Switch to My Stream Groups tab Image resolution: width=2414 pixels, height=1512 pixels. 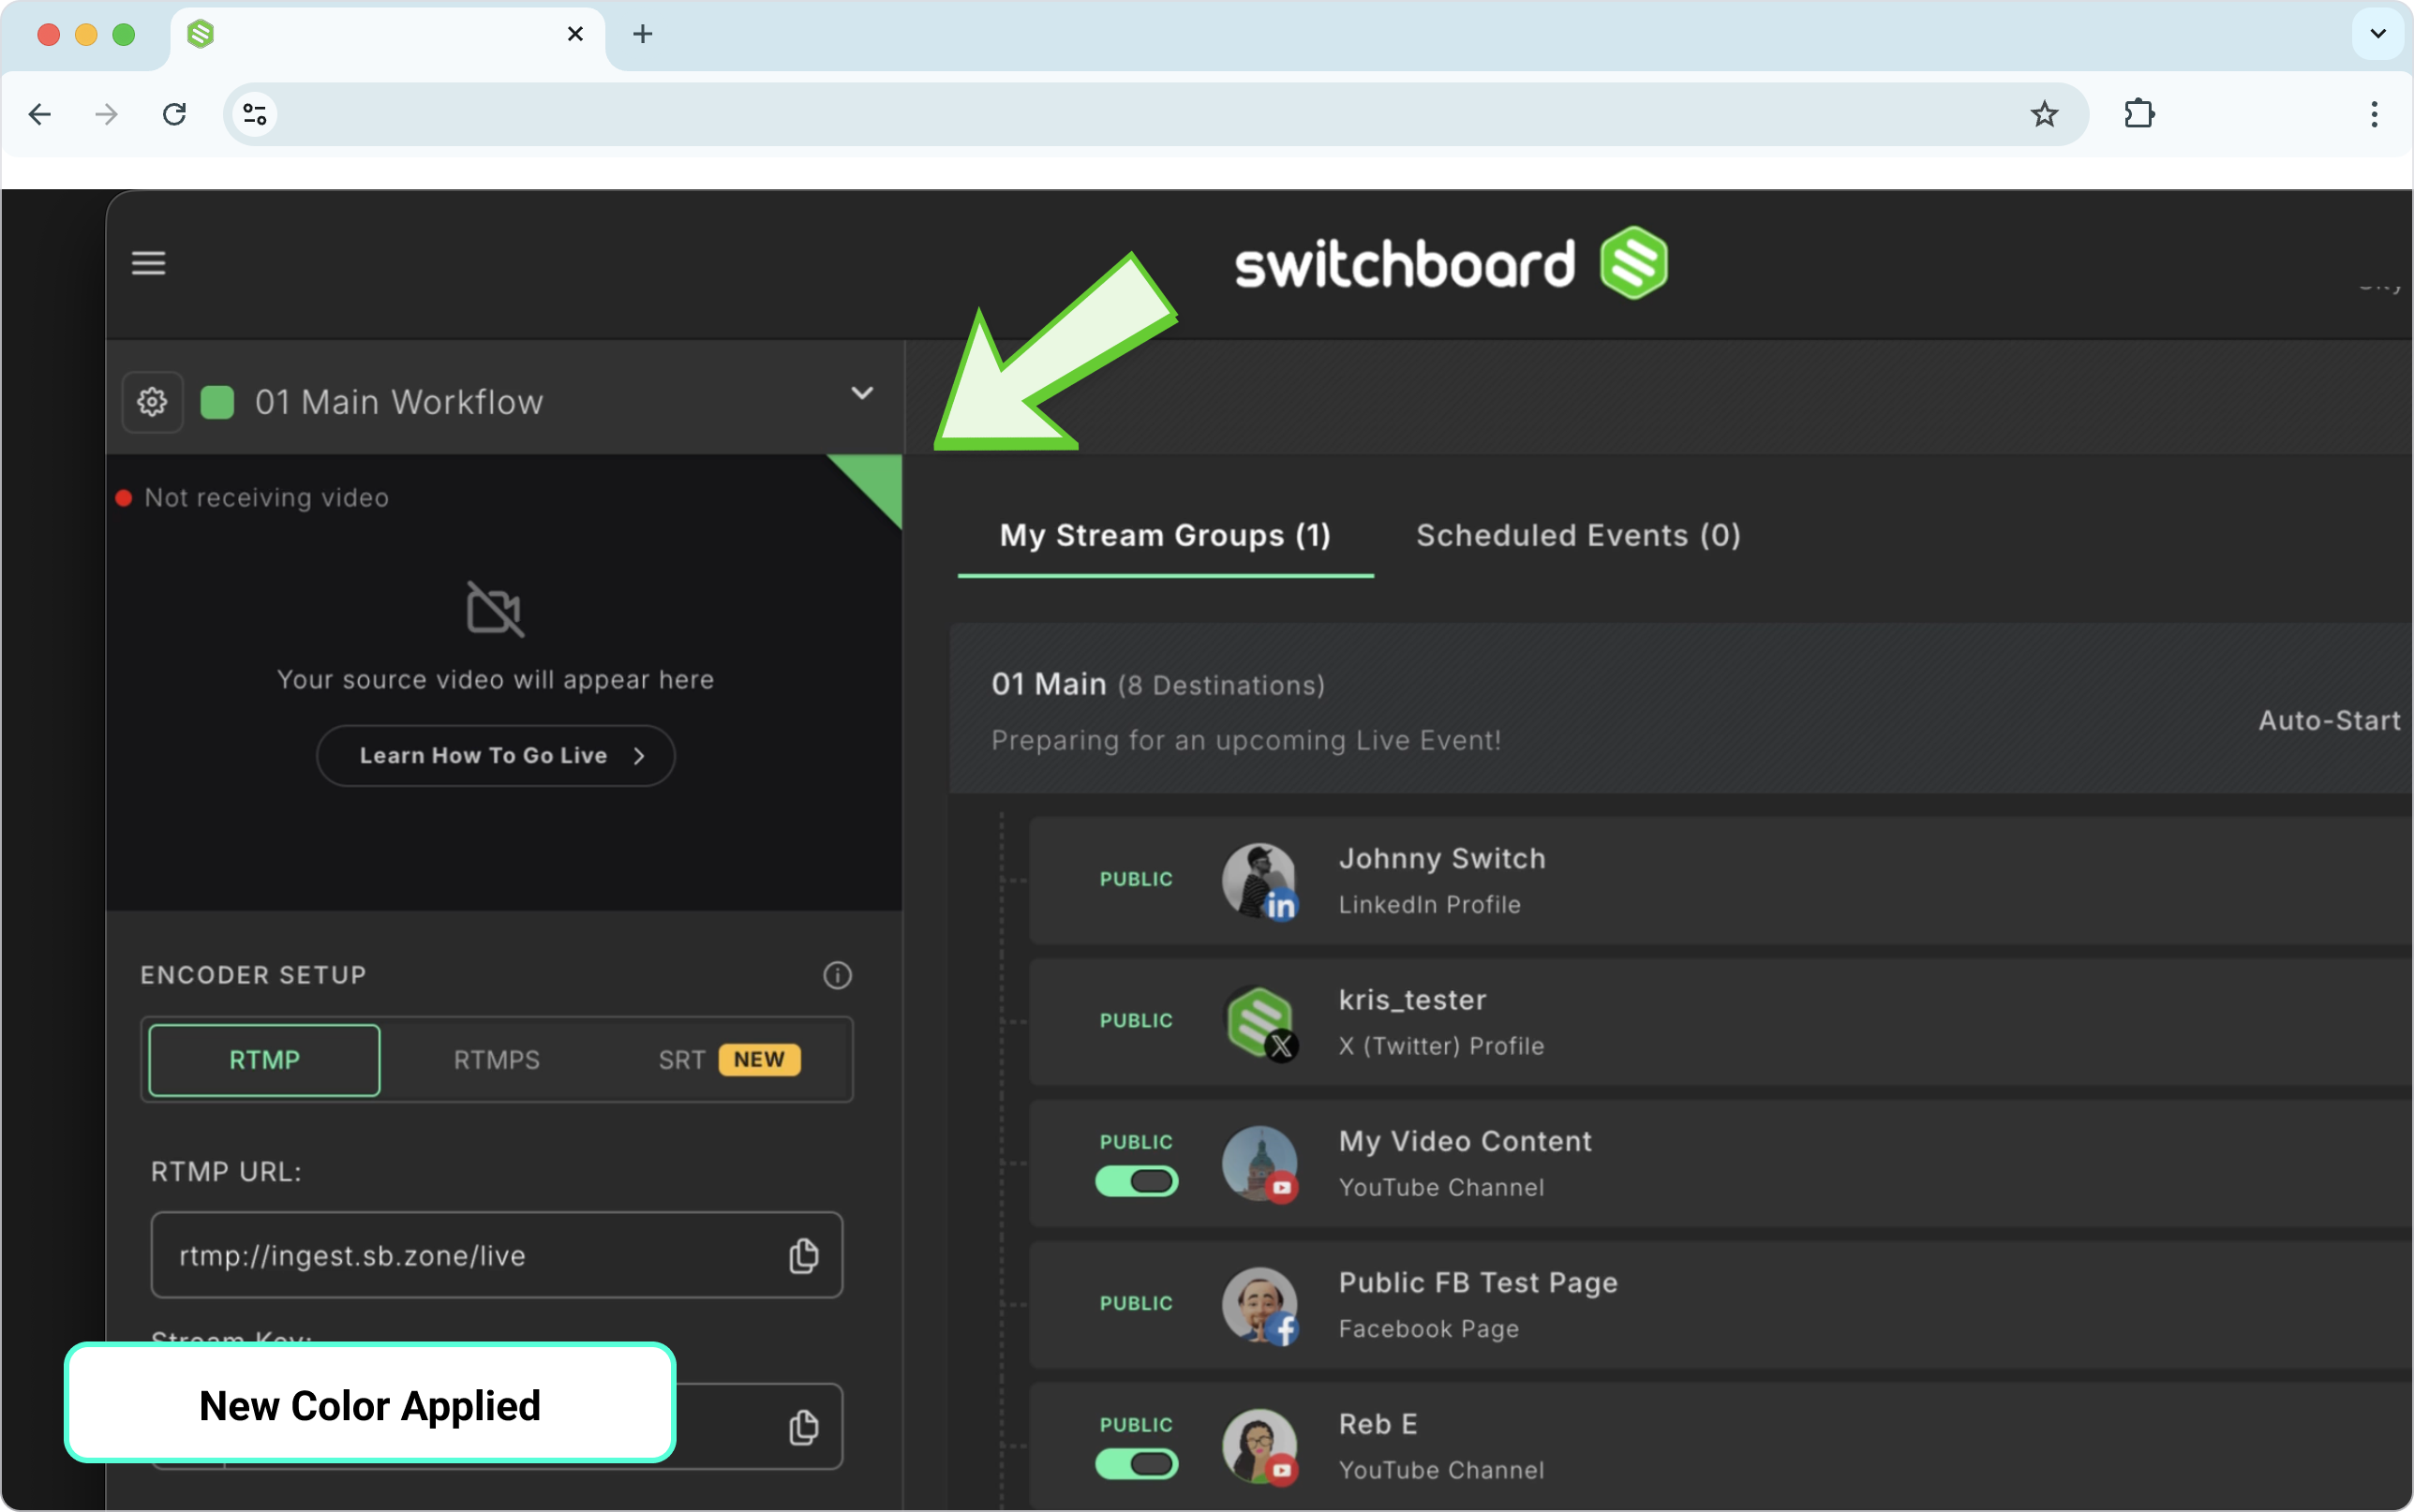point(1165,536)
